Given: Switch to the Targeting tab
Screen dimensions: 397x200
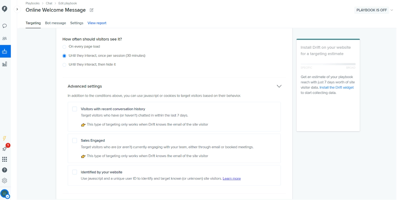Looking at the screenshot, I should [33, 23].
